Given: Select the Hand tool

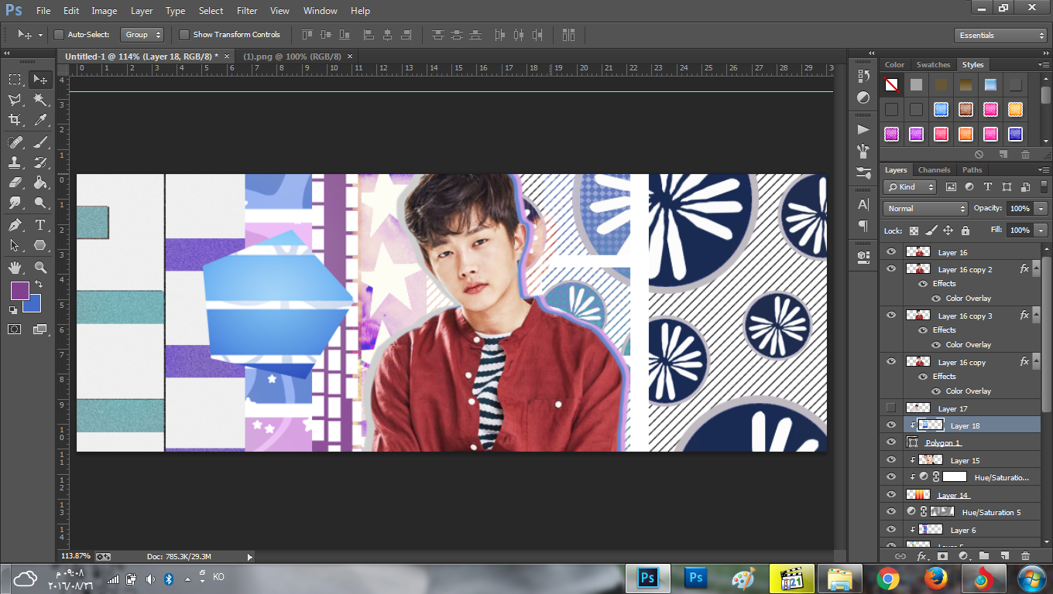Looking at the screenshot, I should coord(15,268).
